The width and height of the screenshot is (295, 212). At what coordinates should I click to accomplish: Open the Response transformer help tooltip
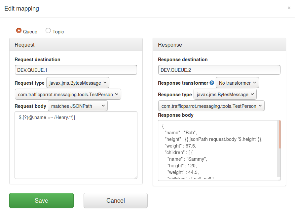211,83
